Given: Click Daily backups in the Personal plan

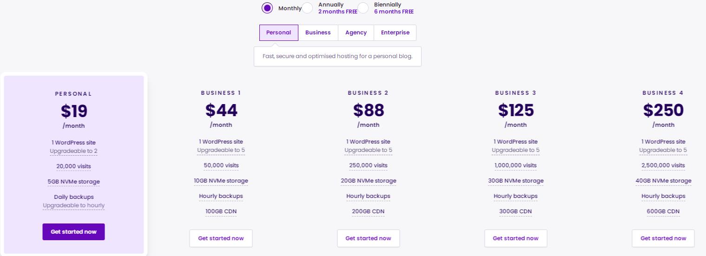Looking at the screenshot, I should [x=73, y=197].
